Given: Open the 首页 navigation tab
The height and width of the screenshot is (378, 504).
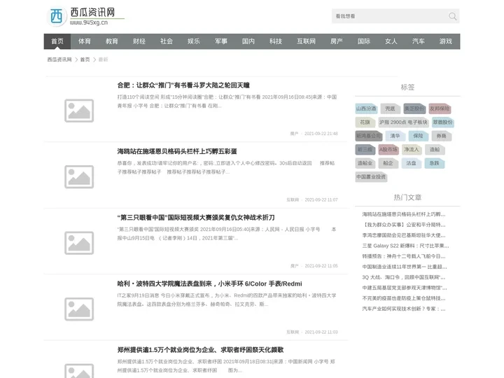Looking at the screenshot, I should [x=57, y=41].
